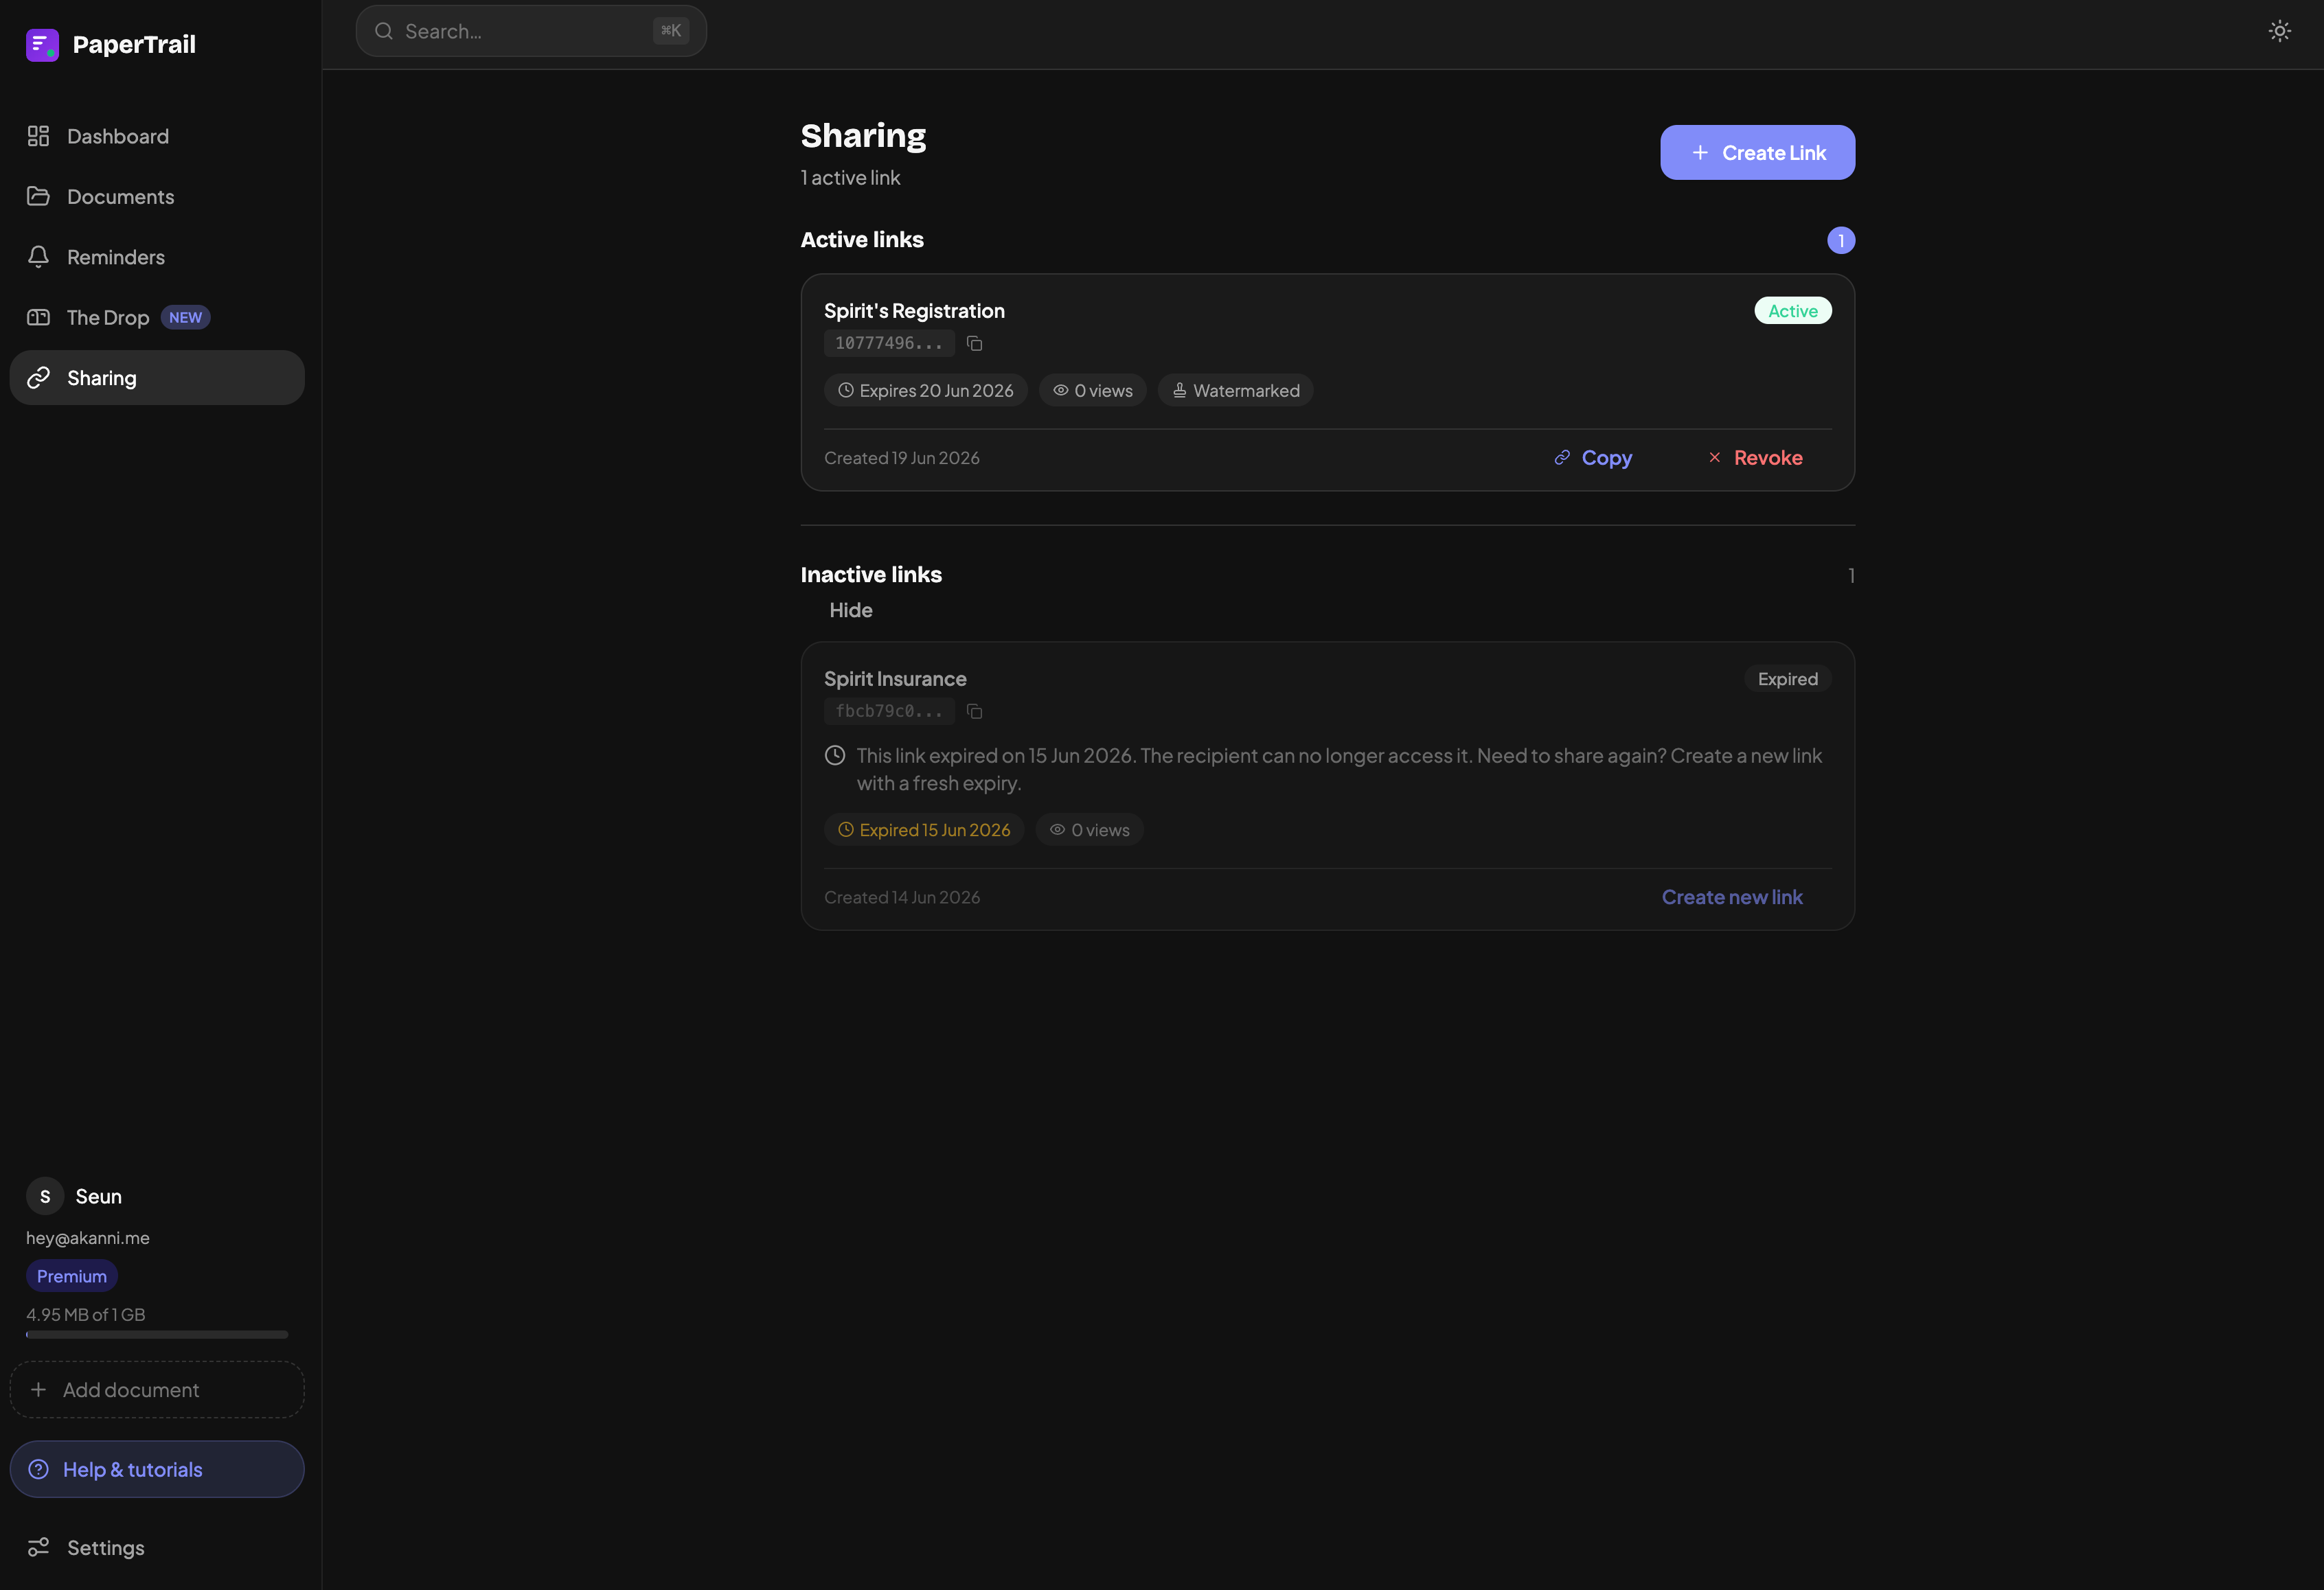Click the Spirit's Registration title
This screenshot has height=1590, width=2324.
point(914,311)
